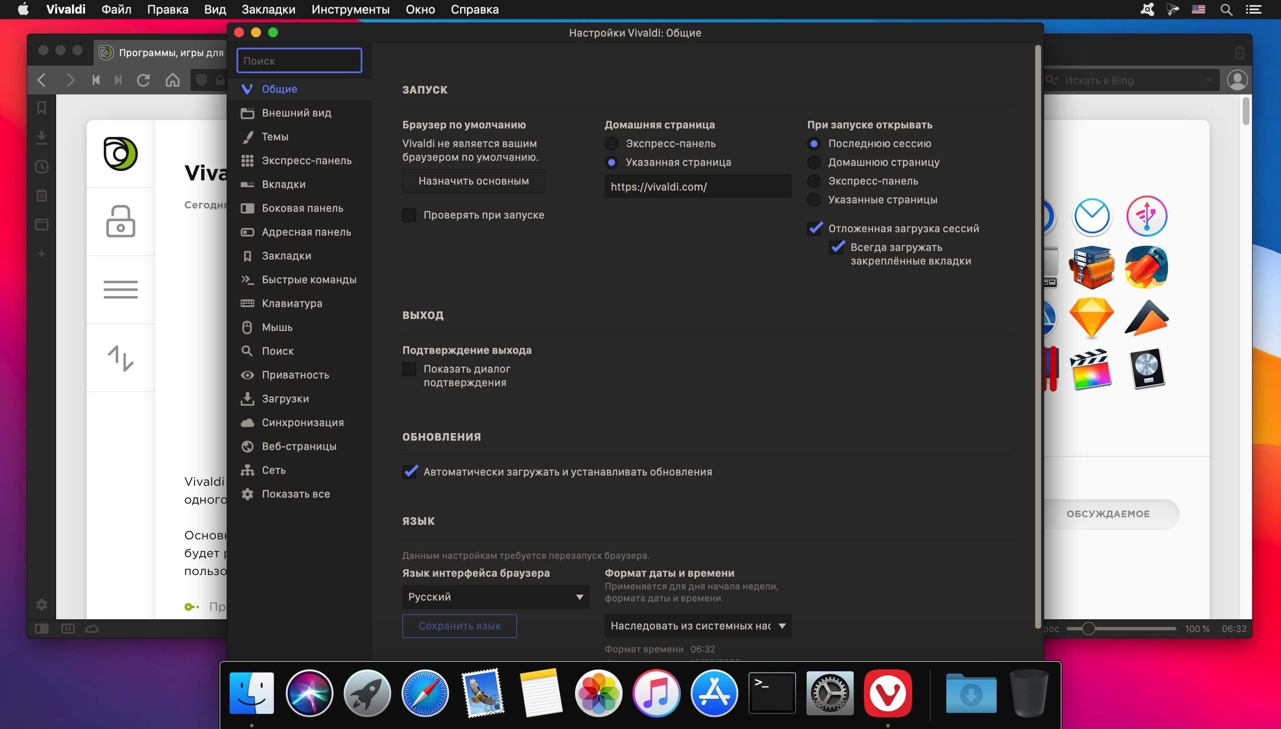This screenshot has width=1281, height=729.
Task: Open Spotlight search in the menu bar
Action: click(x=1226, y=9)
